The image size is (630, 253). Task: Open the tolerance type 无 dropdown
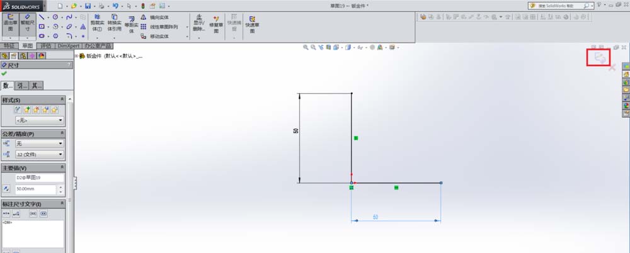(x=39, y=143)
